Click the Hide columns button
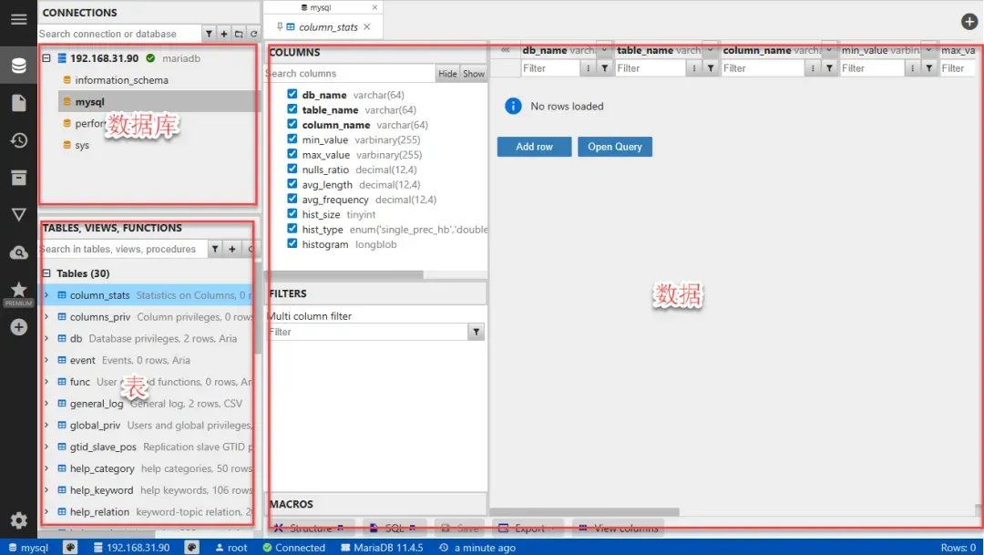This screenshot has width=984, height=555. coord(447,74)
